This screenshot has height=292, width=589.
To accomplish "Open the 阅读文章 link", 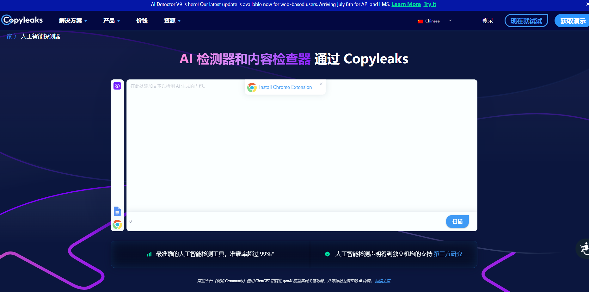I will tap(383, 281).
